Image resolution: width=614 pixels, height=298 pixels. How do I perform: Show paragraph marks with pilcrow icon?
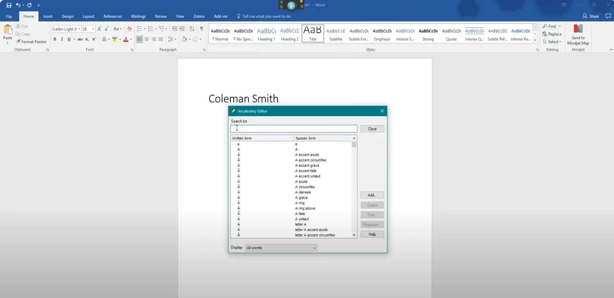[x=202, y=29]
